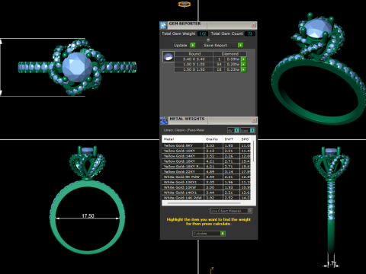This screenshot has width=366, height=274.
Task: Click the green arrow next to Update
Action: (x=193, y=45)
